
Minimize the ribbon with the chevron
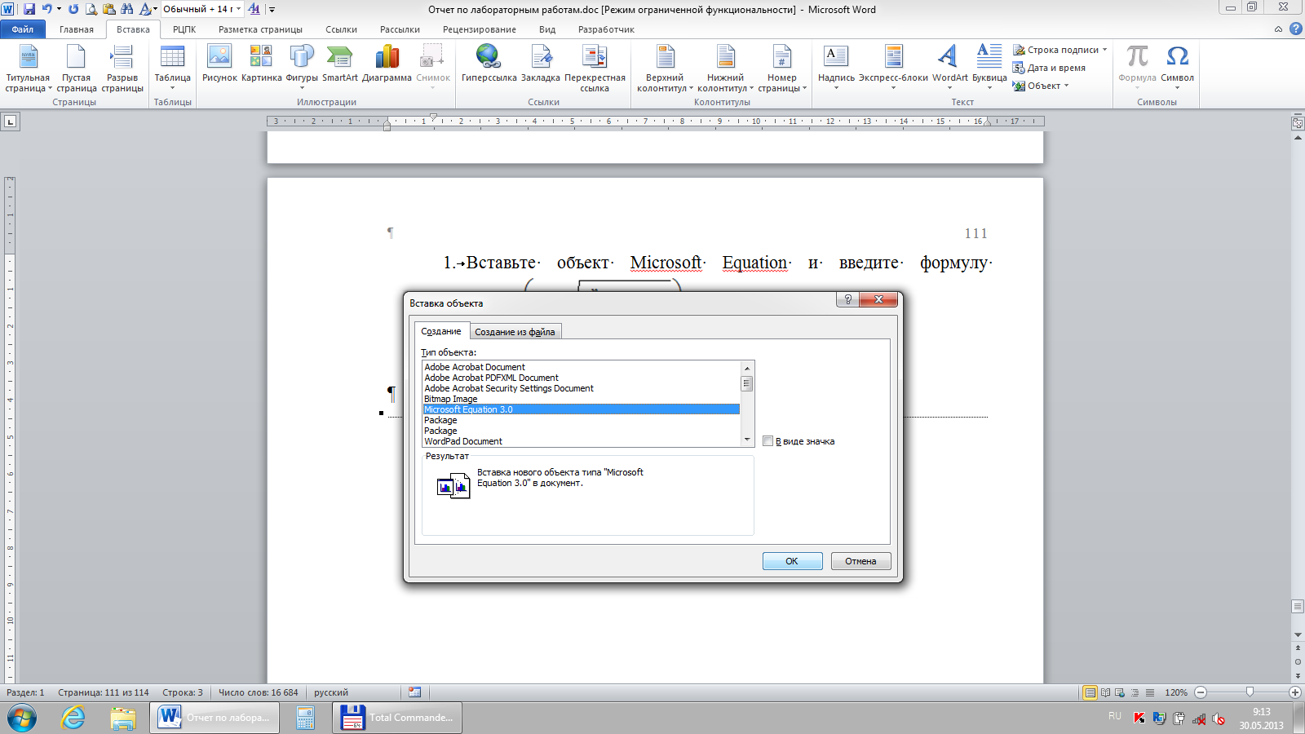click(x=1278, y=29)
